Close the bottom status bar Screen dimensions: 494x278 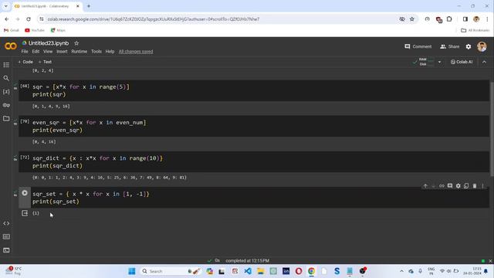tap(490, 261)
